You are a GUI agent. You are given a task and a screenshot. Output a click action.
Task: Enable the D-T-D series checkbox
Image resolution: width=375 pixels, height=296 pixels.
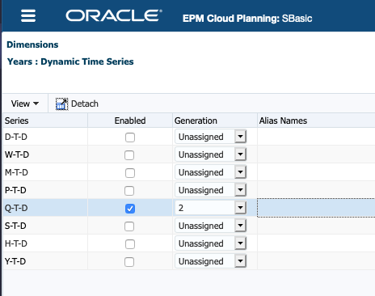point(130,137)
